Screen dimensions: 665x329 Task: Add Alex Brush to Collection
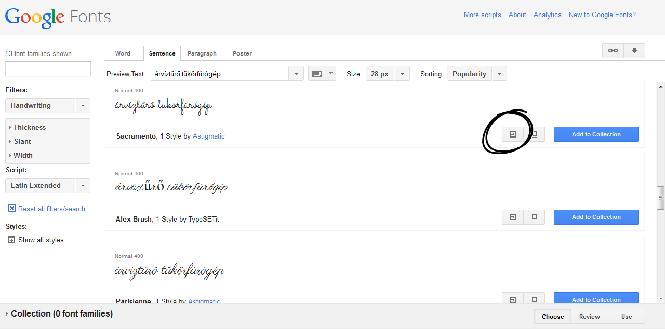(x=596, y=217)
